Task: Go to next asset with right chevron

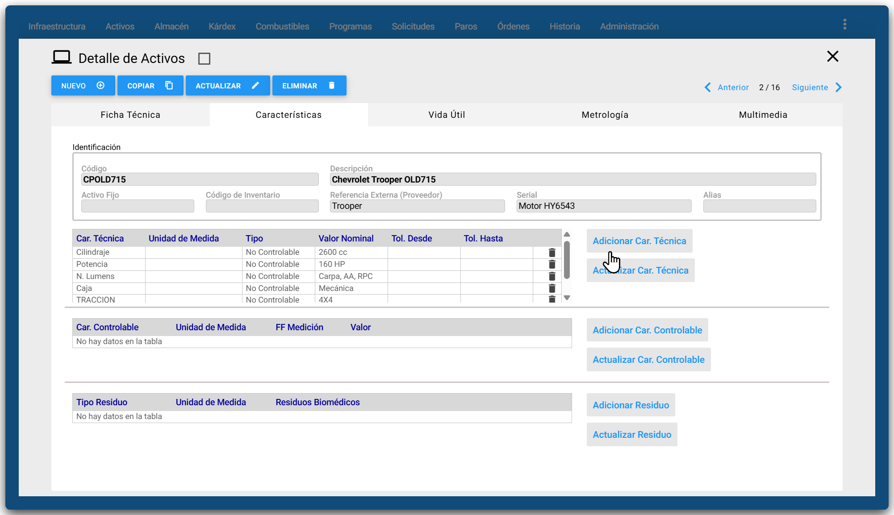Action: [838, 87]
